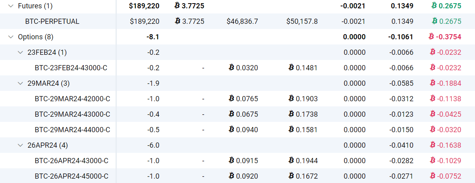The height and width of the screenshot is (183, 475).
Task: Click the bold -0.1061 Options total
Action: [x=400, y=37]
